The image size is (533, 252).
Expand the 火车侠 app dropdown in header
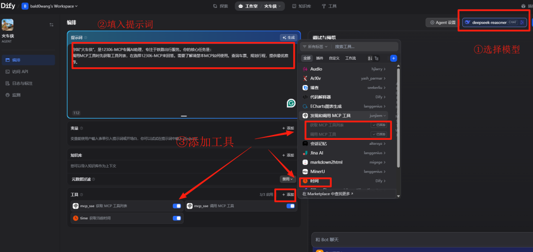(273, 6)
